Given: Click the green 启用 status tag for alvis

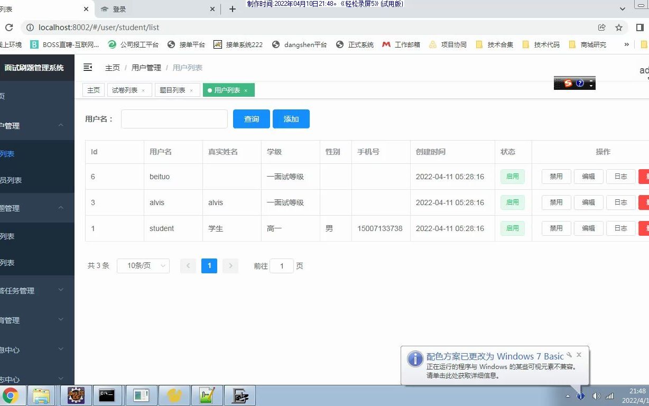Looking at the screenshot, I should coord(512,202).
